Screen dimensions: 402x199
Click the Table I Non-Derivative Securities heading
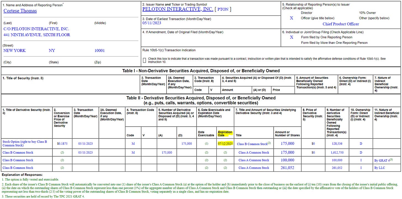201,71
